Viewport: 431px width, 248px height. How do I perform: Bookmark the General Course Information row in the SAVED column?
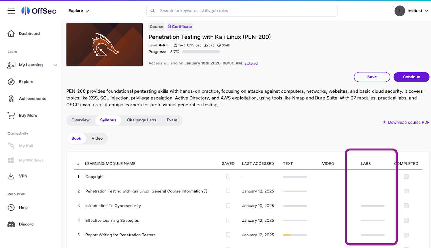(228, 191)
